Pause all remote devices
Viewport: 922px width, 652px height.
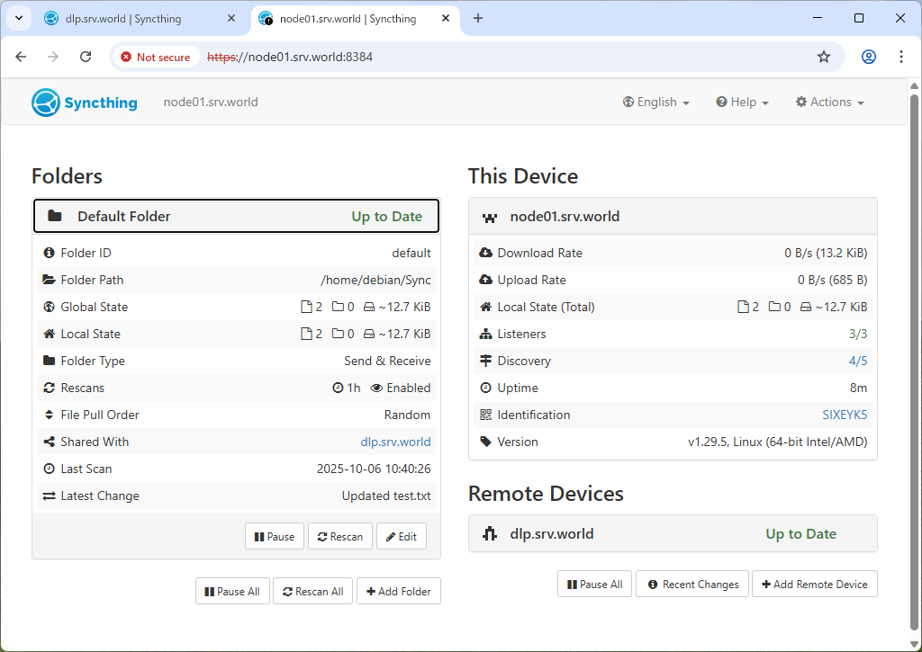pos(594,584)
